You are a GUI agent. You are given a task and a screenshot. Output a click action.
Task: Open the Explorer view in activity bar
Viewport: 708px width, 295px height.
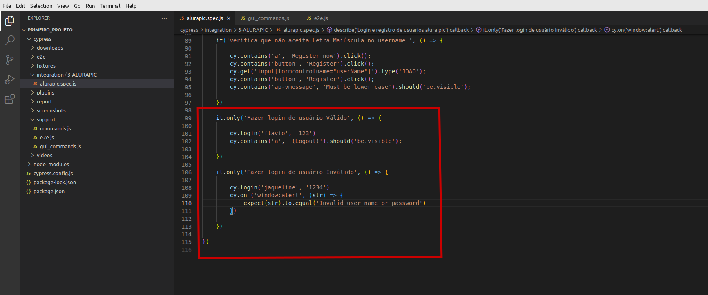(10, 20)
